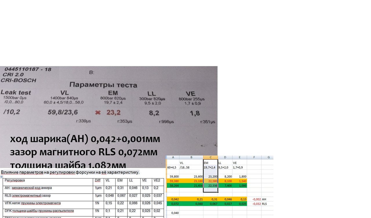Click spreadsheet cell containing 60+4,5
Image resolution: width=371 pixels, height=218 pixels.
(173, 167)
